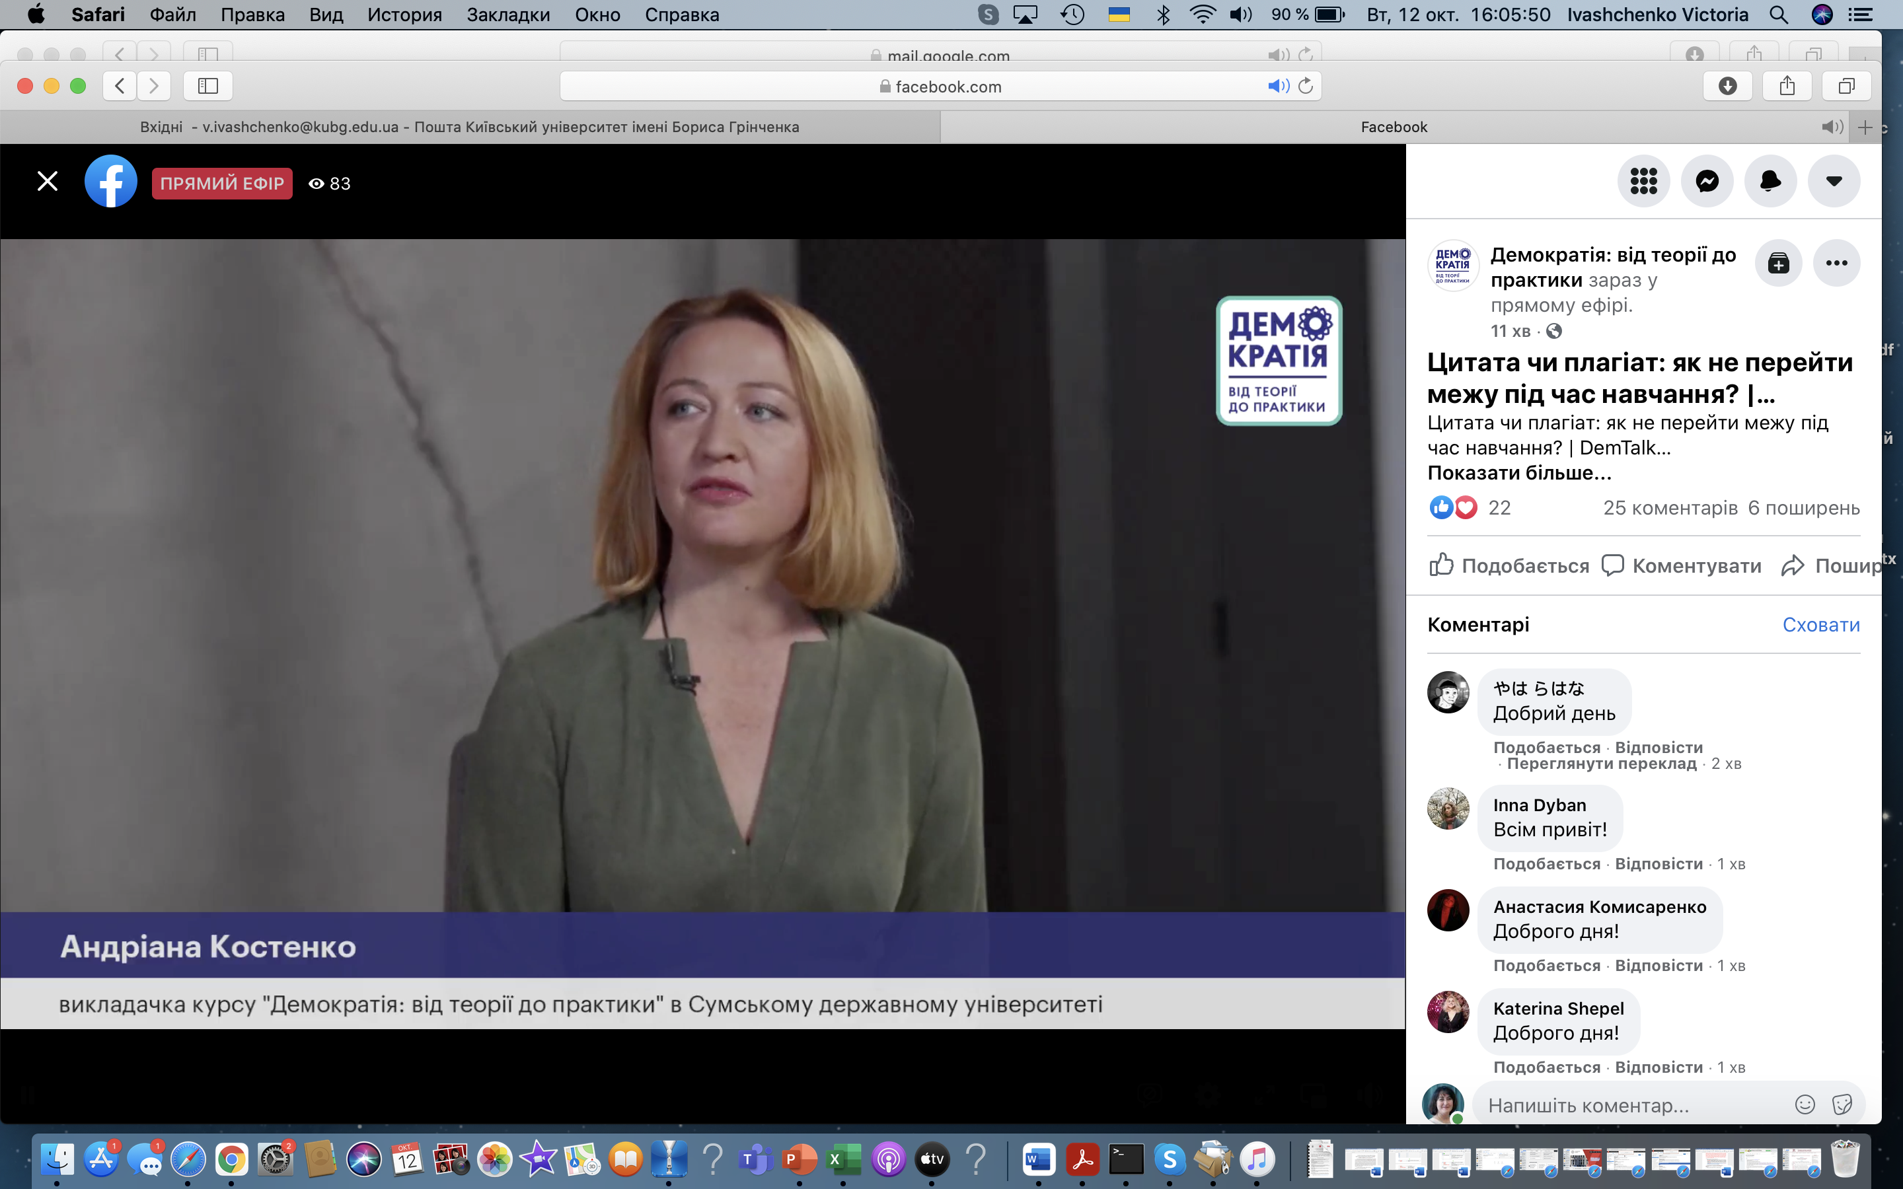Open account dropdown arrow in Facebook header
This screenshot has width=1903, height=1189.
(1834, 182)
